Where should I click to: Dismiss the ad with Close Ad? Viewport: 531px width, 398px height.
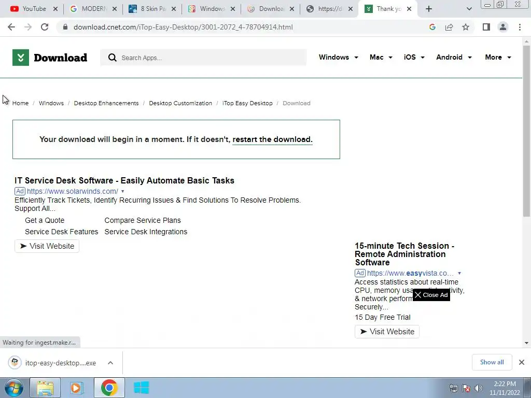coord(431,295)
